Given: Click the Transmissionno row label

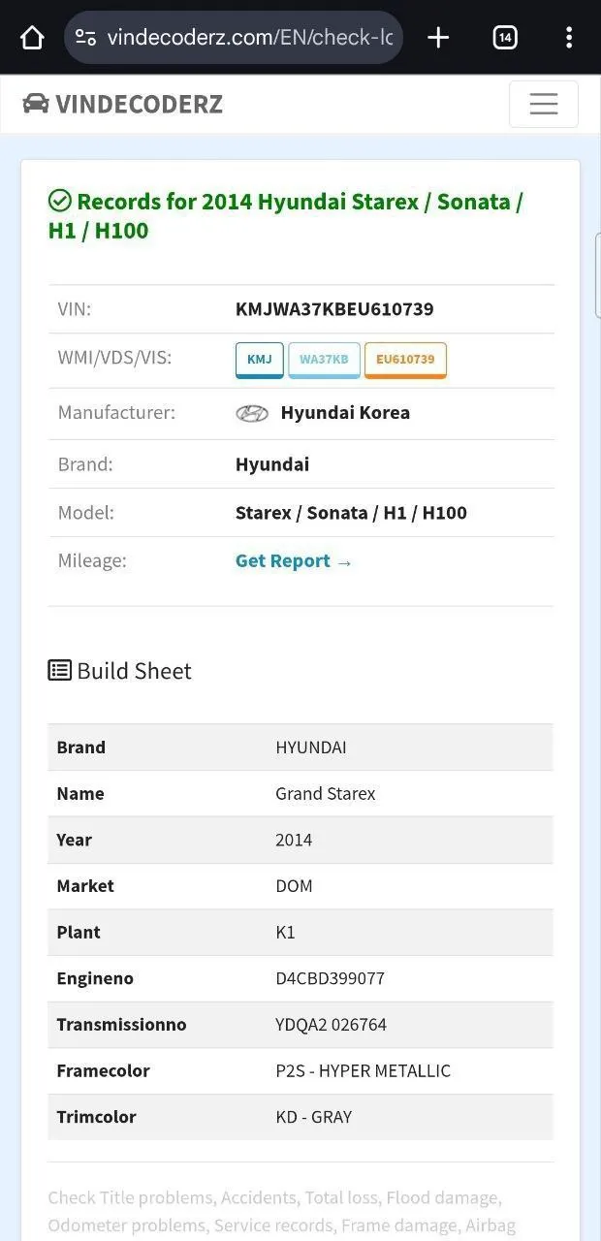Looking at the screenshot, I should point(121,1025).
